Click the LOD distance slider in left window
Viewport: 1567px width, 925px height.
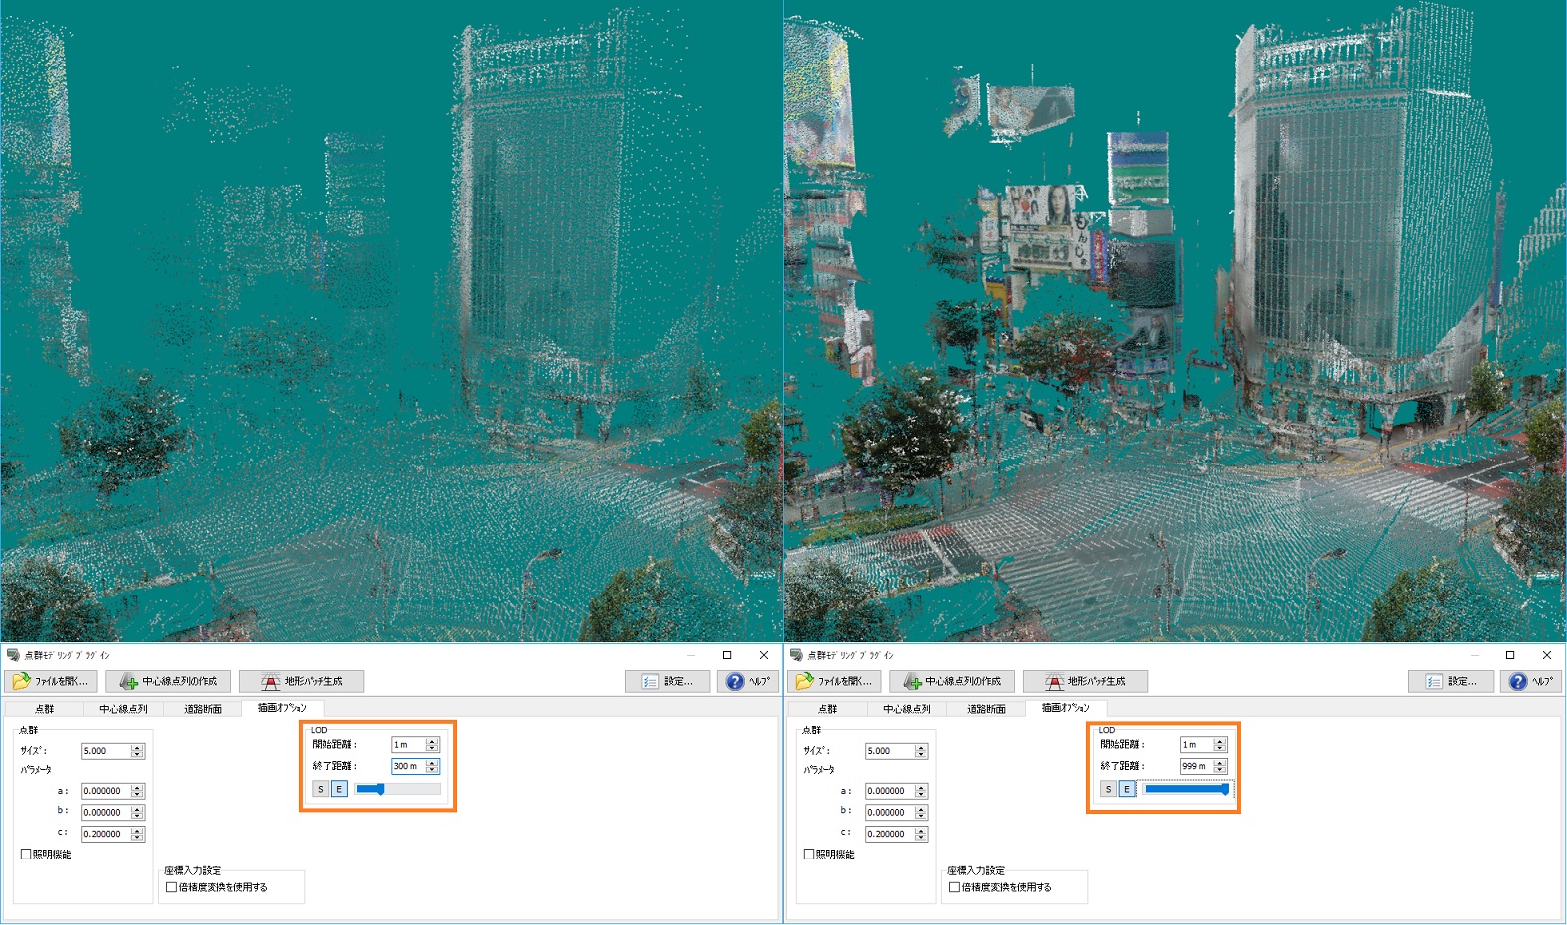(397, 789)
